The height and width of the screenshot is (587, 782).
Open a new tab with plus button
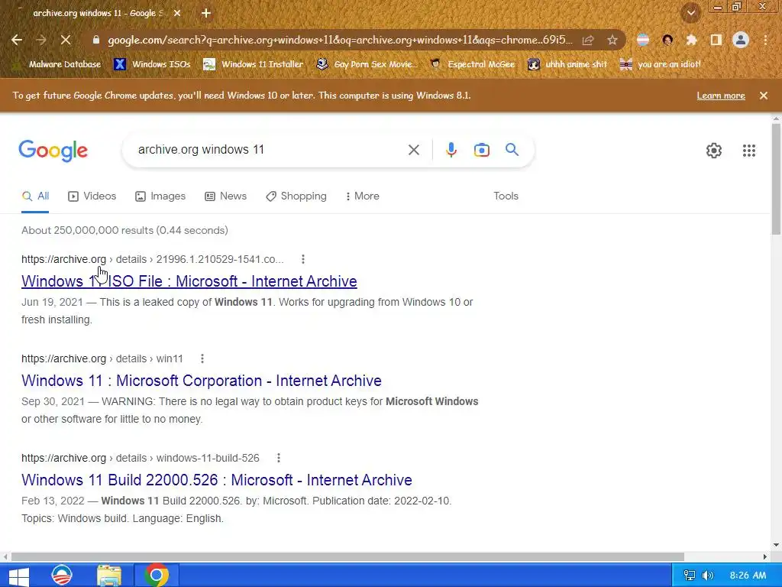tap(206, 13)
